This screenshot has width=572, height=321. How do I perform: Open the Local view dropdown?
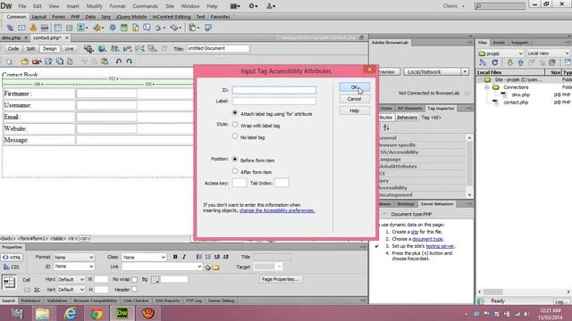pos(548,53)
